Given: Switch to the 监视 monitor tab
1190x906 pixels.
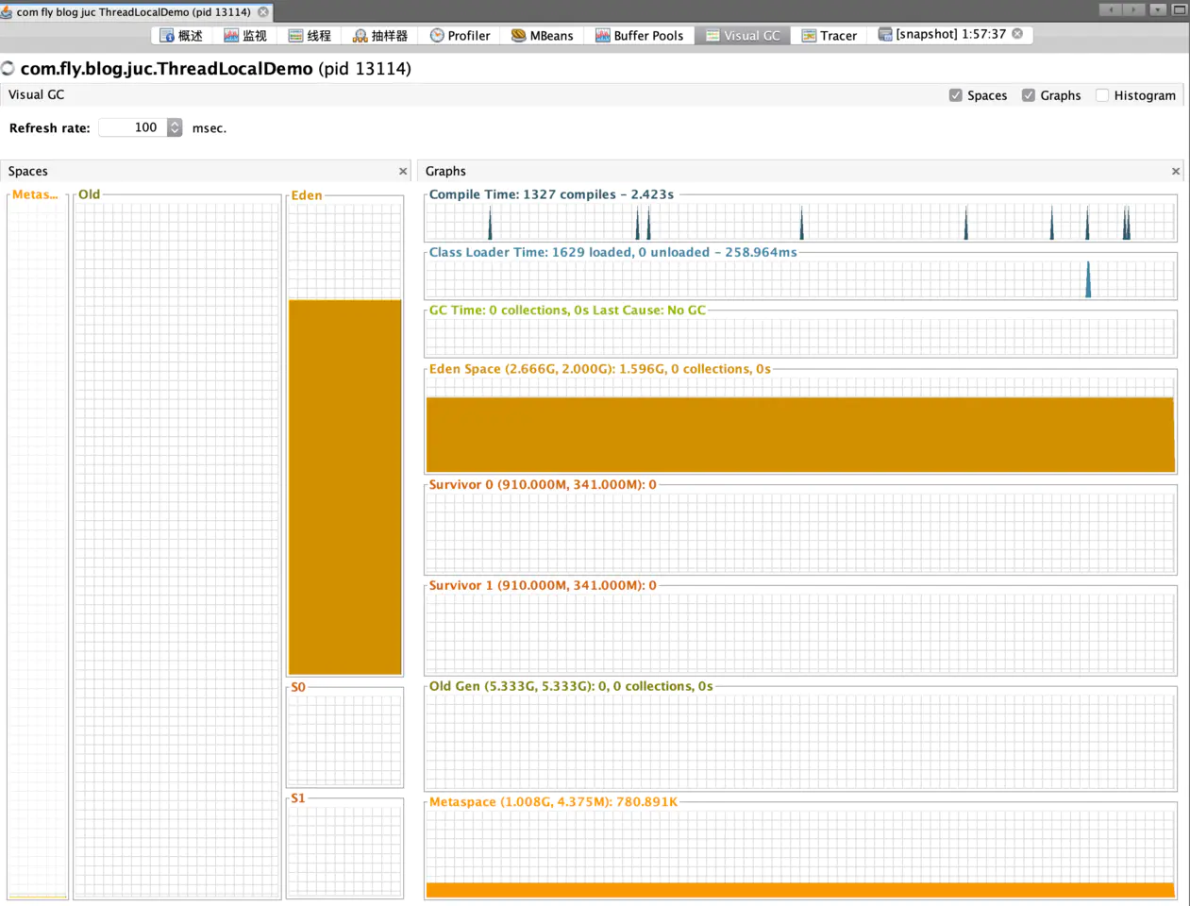Looking at the screenshot, I should click(x=245, y=36).
